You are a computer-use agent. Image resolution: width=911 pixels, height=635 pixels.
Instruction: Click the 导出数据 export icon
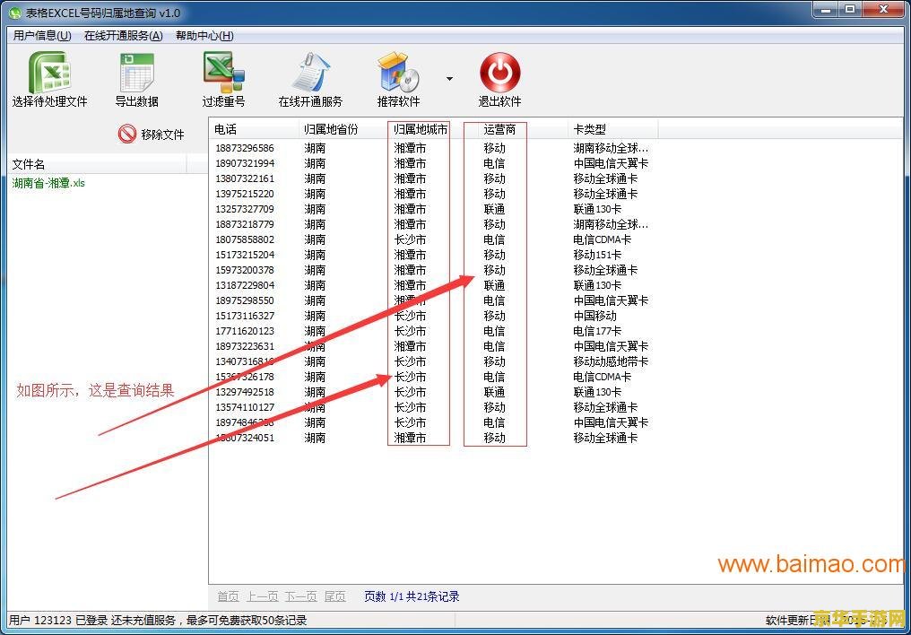135,76
